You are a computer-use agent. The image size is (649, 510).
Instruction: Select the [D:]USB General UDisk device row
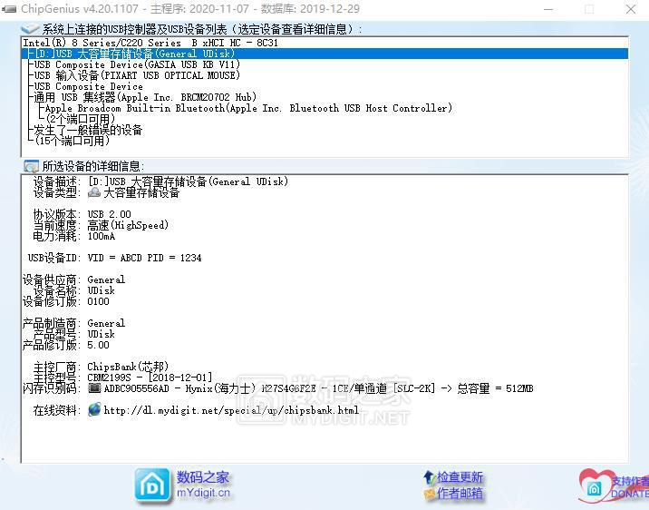click(x=324, y=54)
